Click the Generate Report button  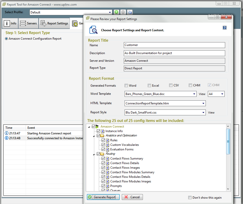[103, 197]
